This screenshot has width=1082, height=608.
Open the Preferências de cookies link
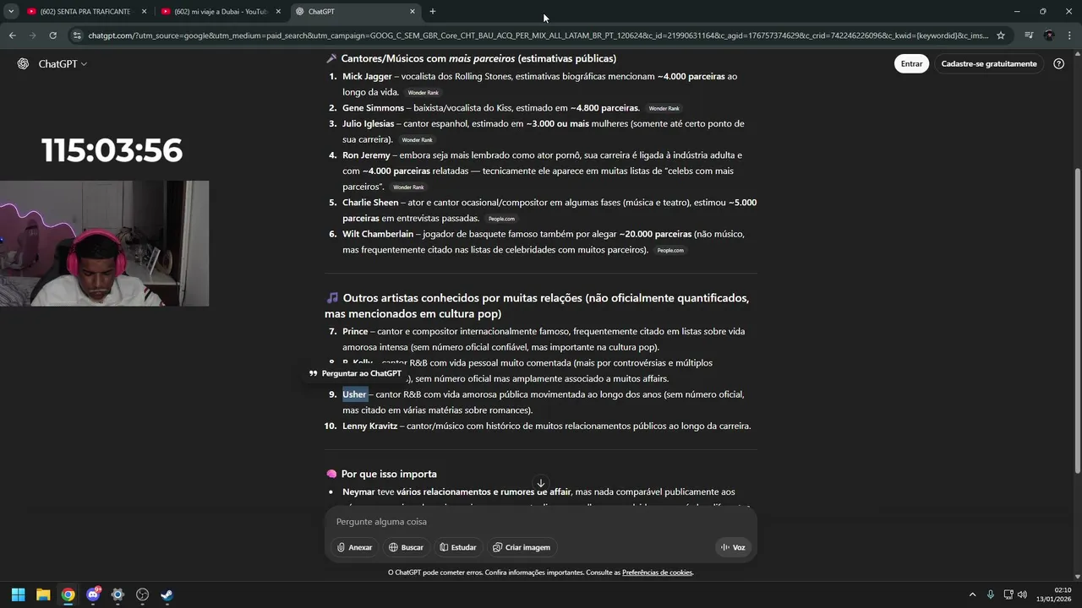[x=657, y=573]
